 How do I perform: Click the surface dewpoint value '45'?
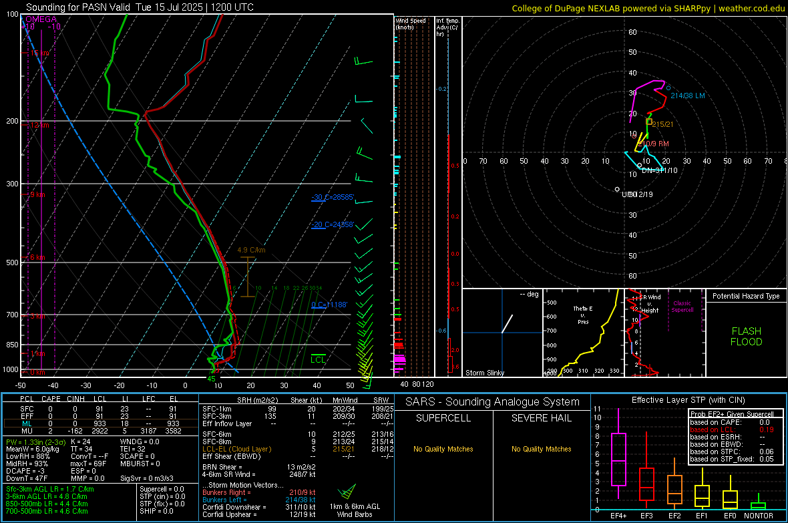211,379
